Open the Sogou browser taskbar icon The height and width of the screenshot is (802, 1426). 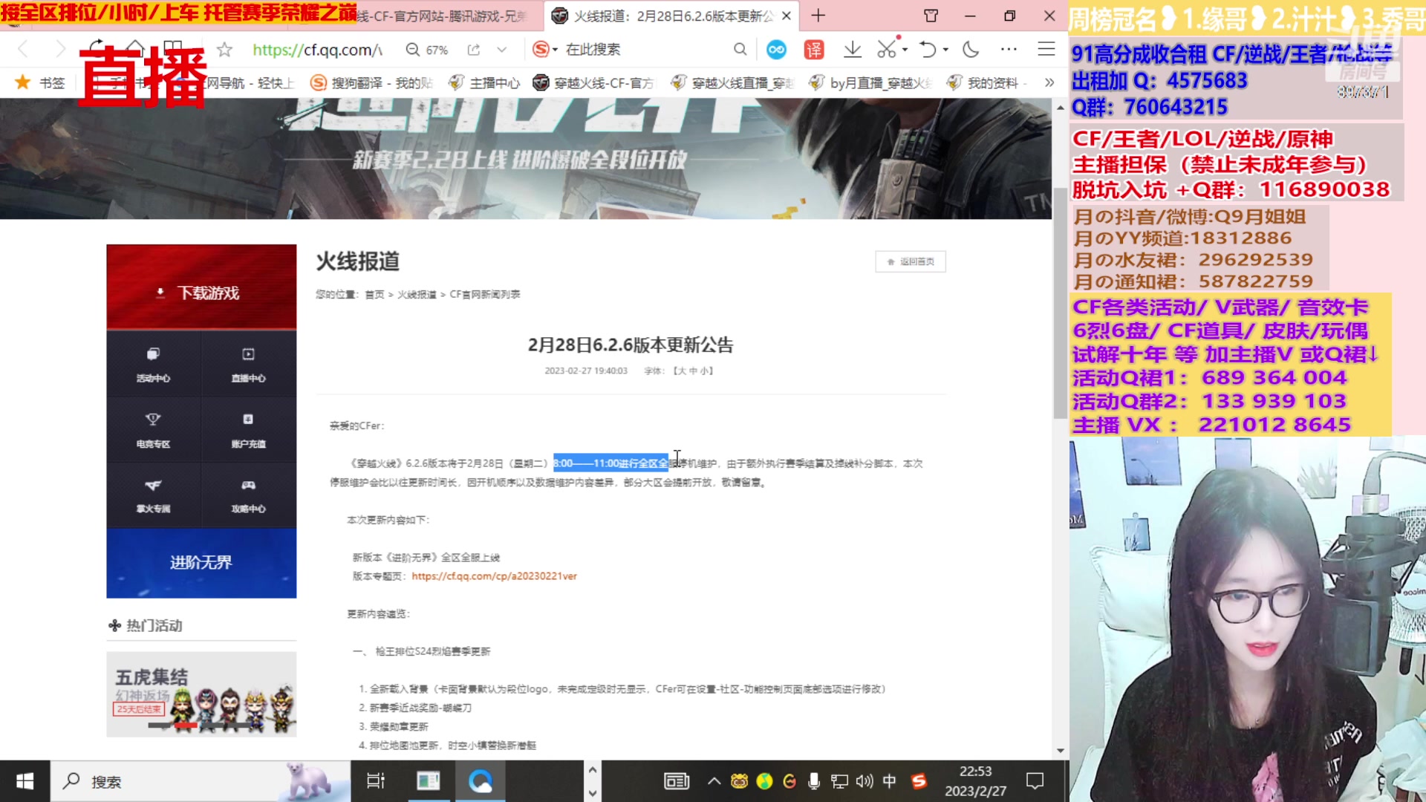click(481, 781)
